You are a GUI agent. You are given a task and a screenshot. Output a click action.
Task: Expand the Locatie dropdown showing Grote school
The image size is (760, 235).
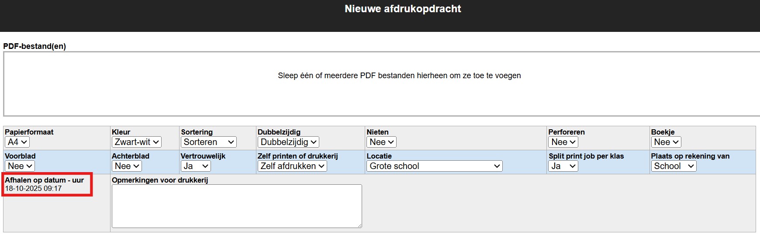coord(434,166)
